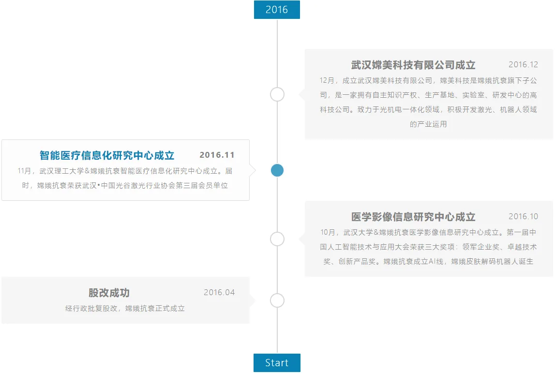This screenshot has width=555, height=373.
Task: Click the 2016.10 date text
Action: 523,216
